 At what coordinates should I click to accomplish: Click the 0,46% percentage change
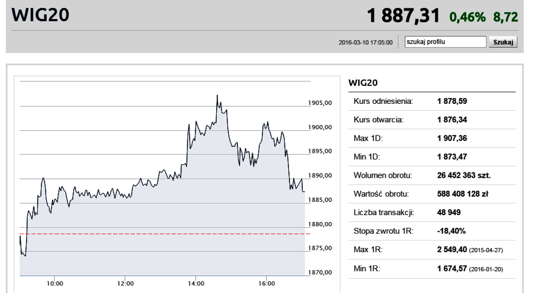(x=467, y=17)
